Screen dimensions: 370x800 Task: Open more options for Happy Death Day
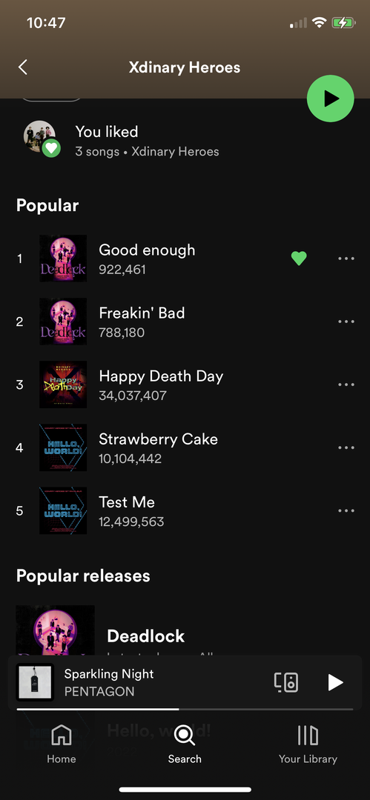346,384
